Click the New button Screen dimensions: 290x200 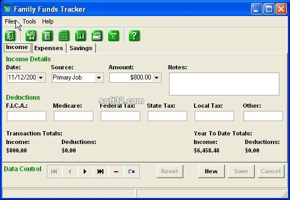[x=211, y=171]
